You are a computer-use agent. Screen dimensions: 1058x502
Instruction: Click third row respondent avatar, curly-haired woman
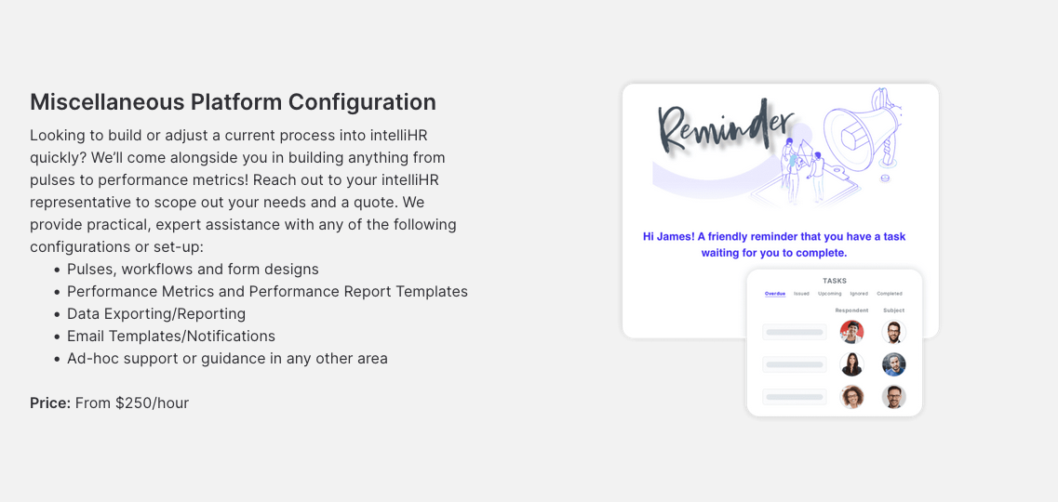(x=851, y=396)
